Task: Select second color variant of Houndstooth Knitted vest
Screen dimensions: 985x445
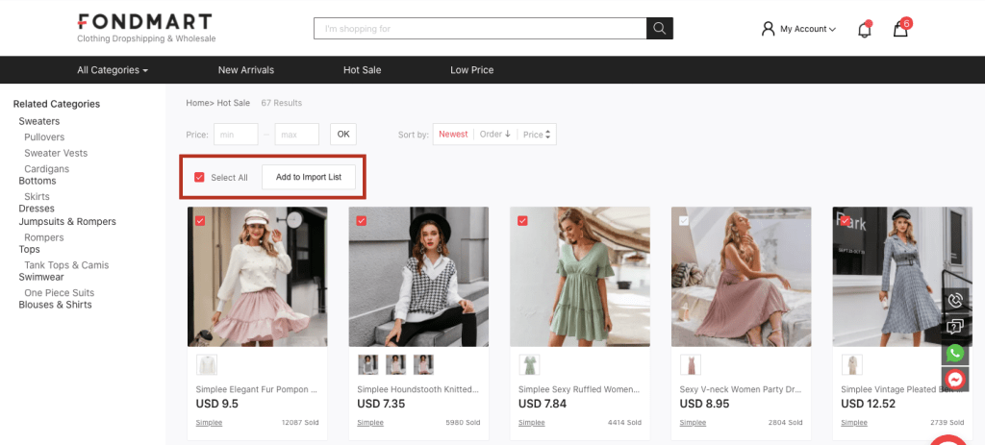Action: [x=395, y=364]
